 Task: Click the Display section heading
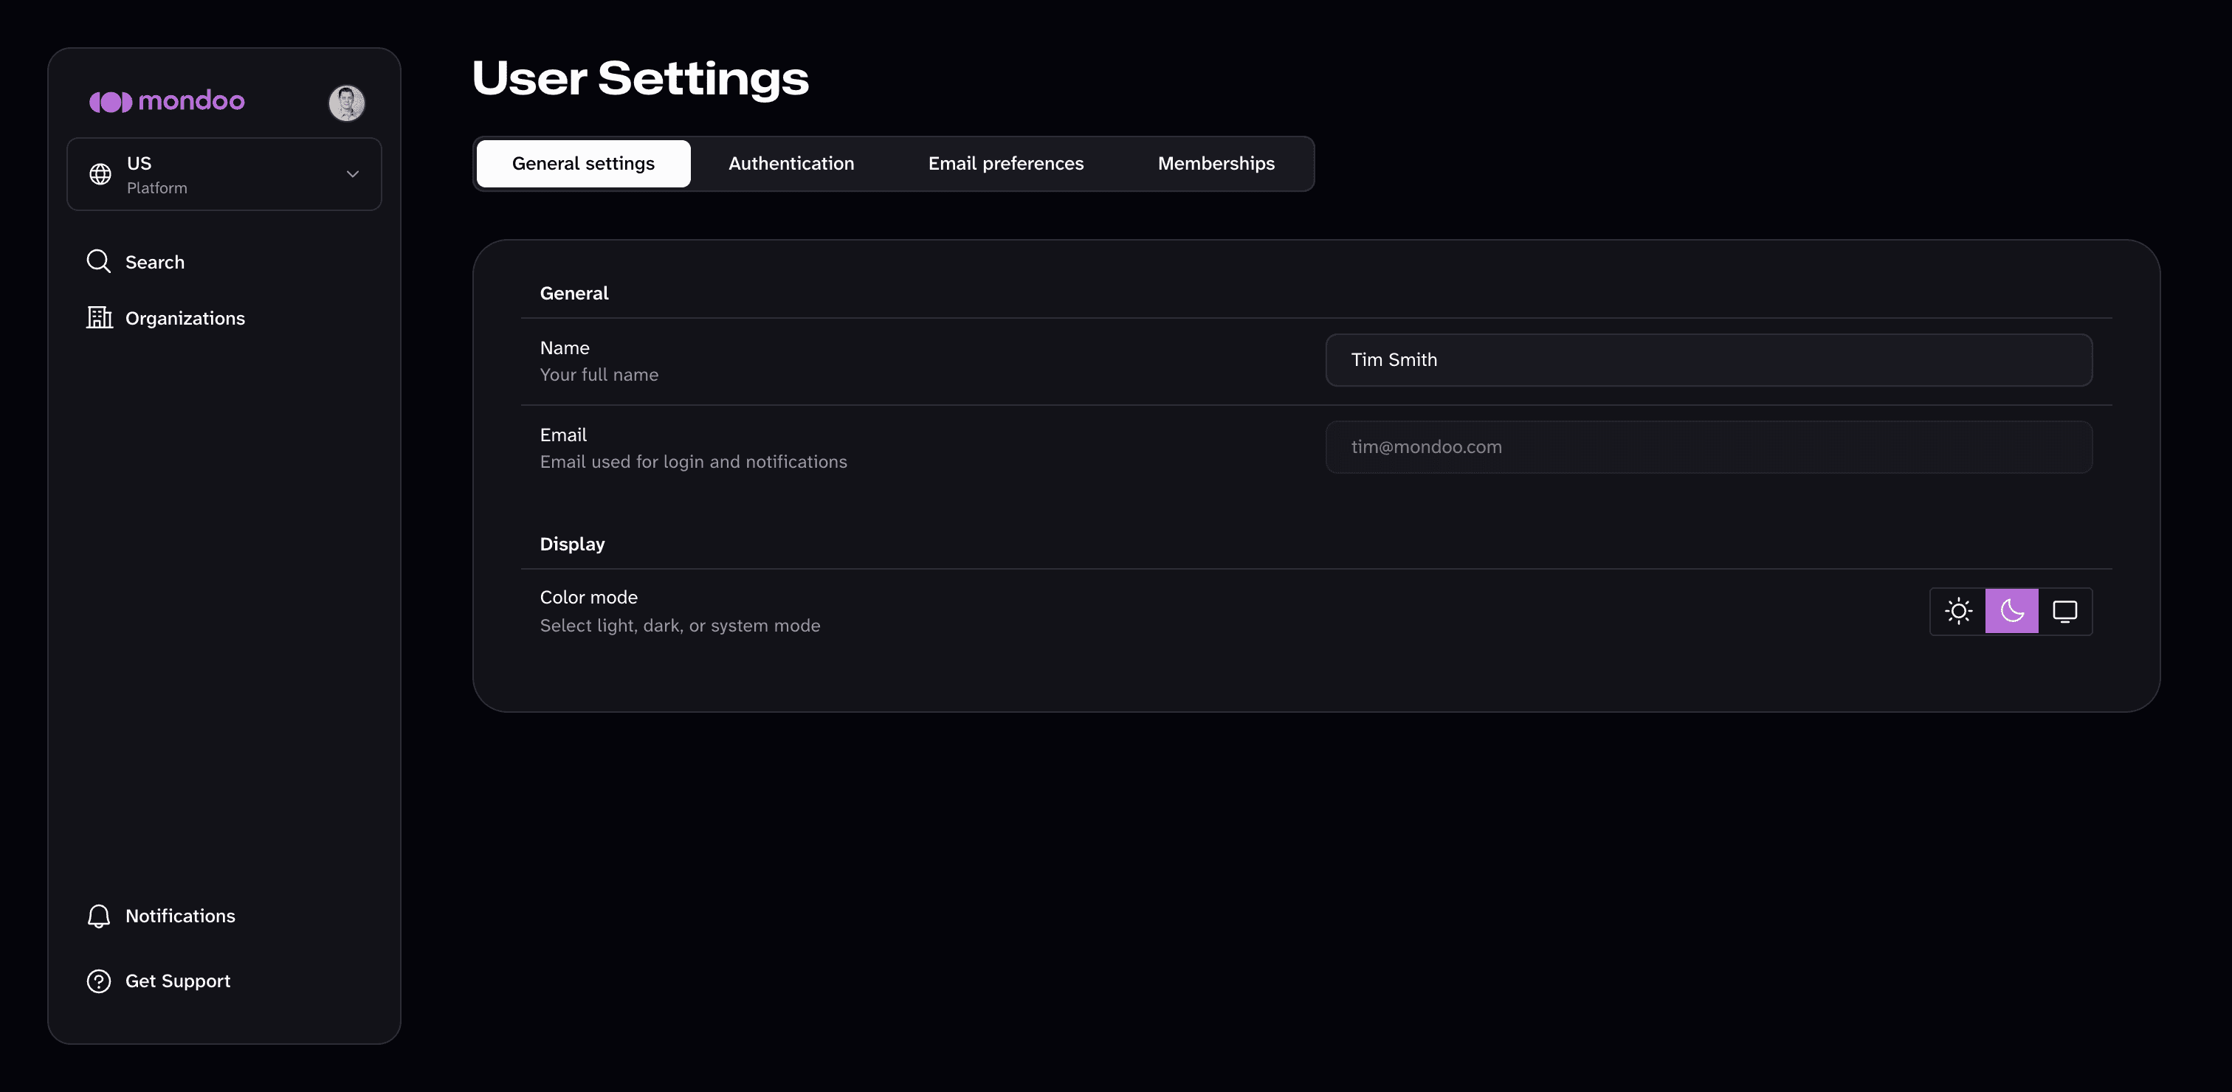point(572,544)
